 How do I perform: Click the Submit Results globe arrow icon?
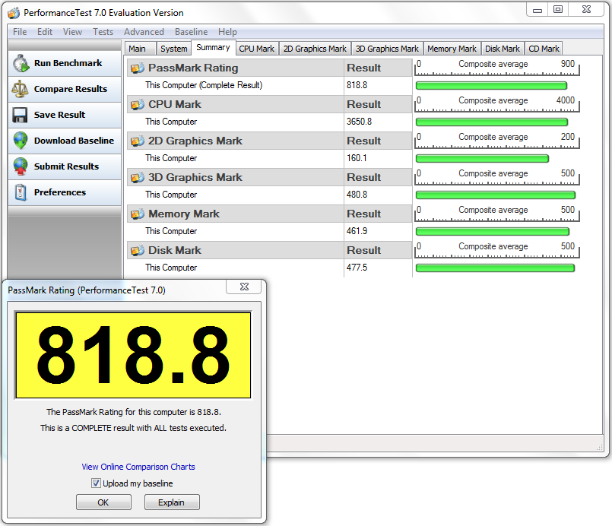click(x=21, y=166)
